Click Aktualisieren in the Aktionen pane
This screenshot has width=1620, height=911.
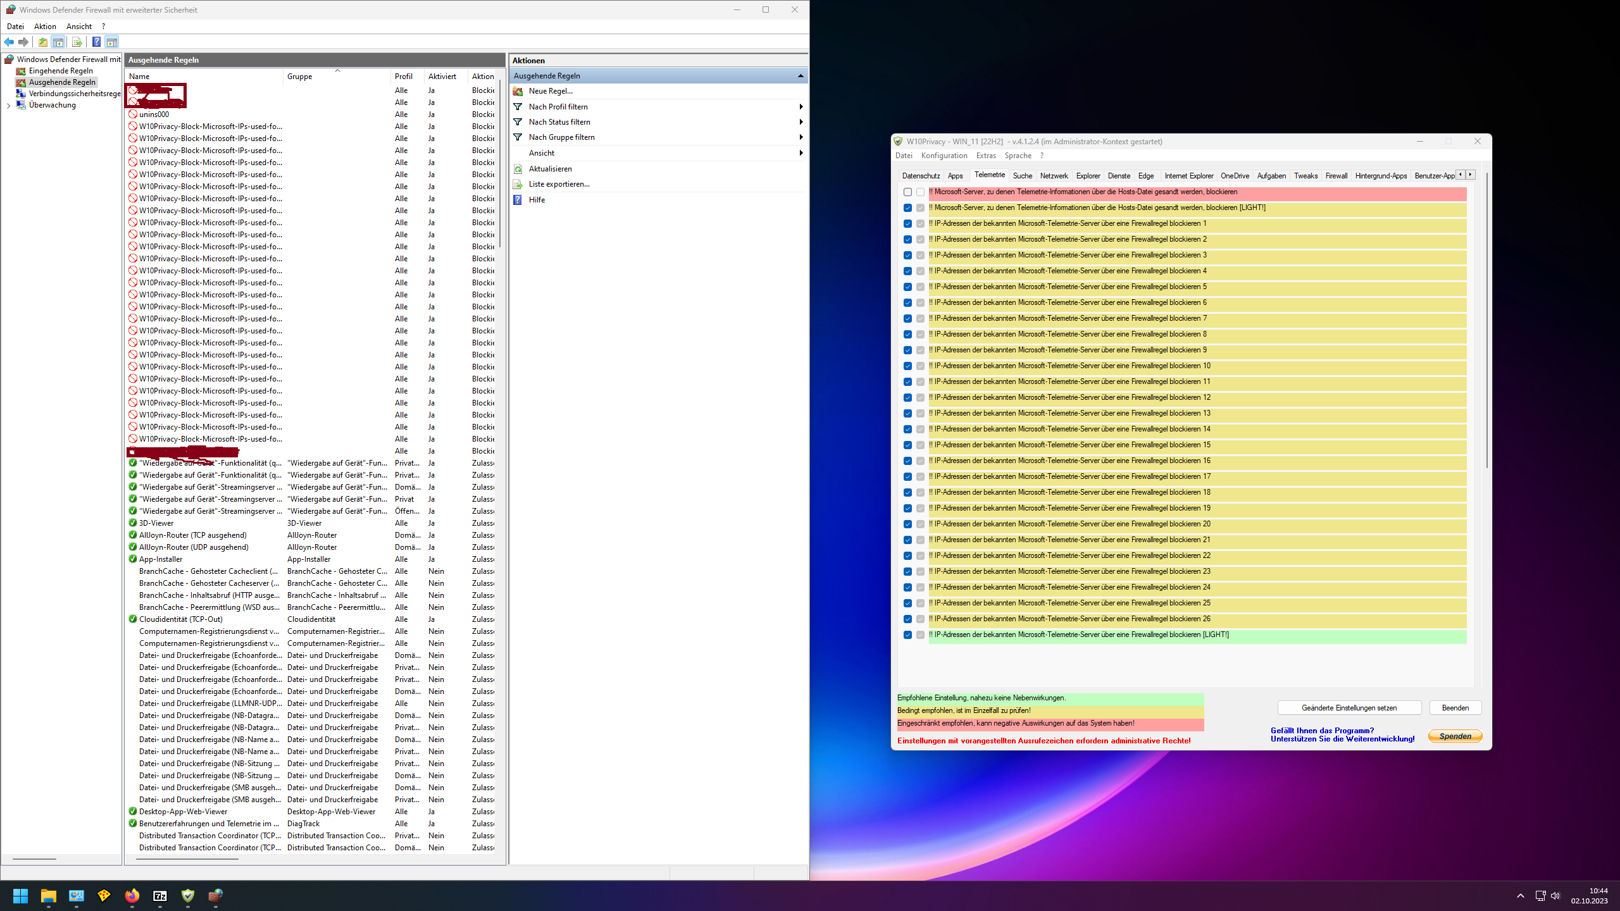tap(551, 169)
